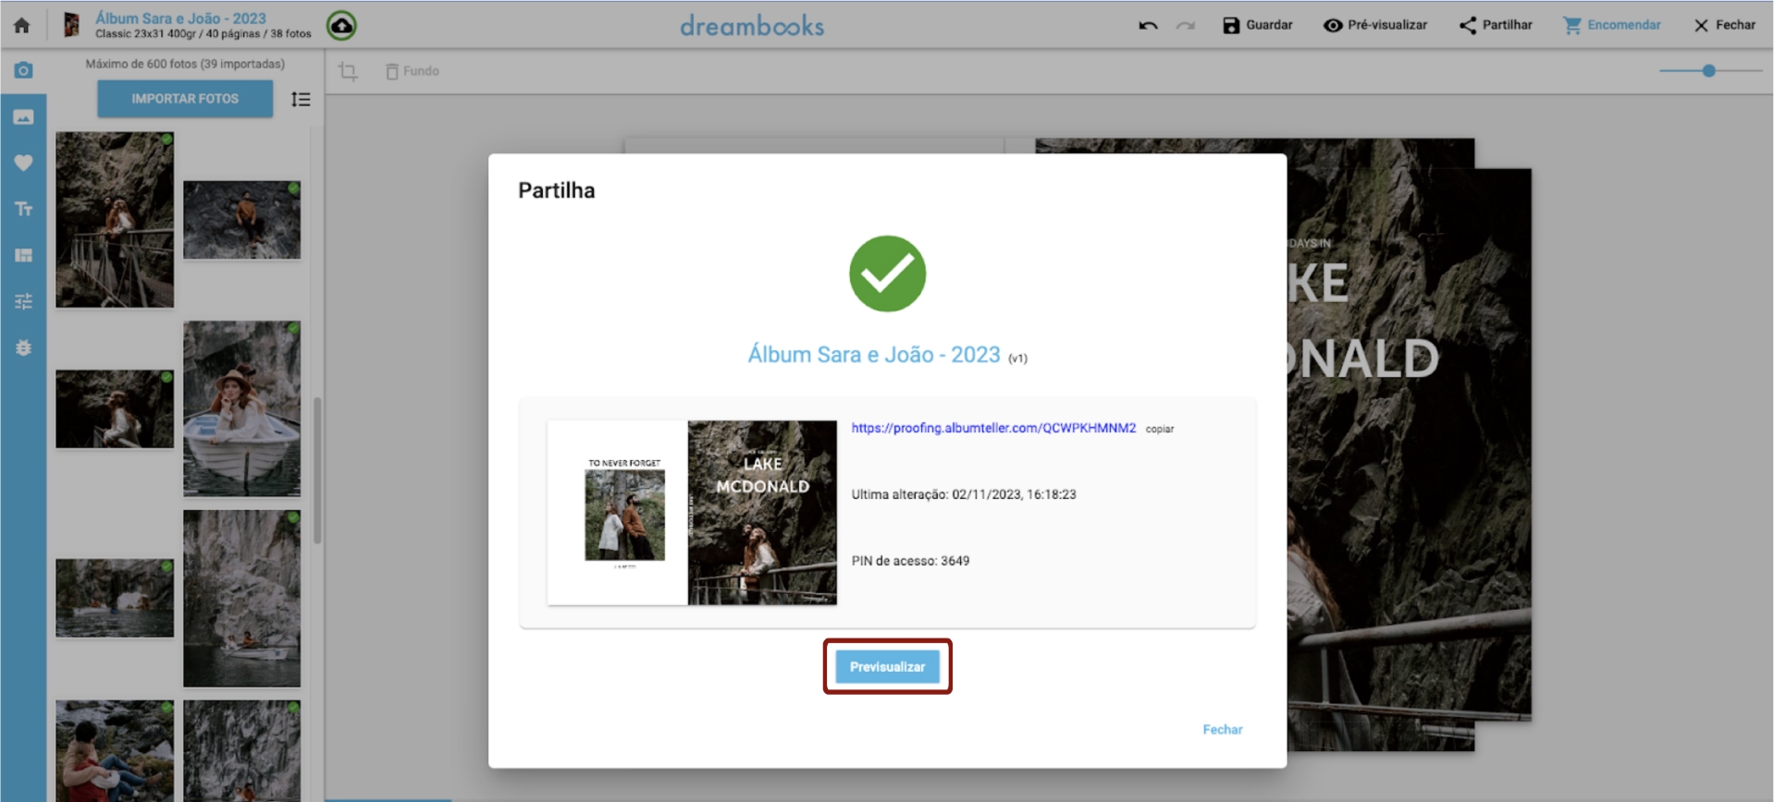Image resolution: width=1774 pixels, height=802 pixels.
Task: Click Encomendar to order the album
Action: 1612,25
